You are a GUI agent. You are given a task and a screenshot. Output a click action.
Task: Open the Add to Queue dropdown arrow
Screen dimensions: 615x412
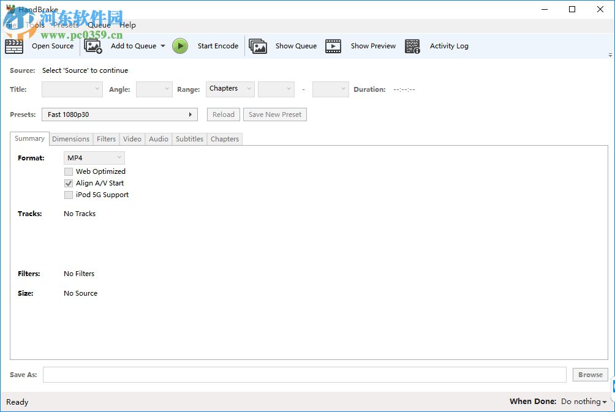coord(163,46)
